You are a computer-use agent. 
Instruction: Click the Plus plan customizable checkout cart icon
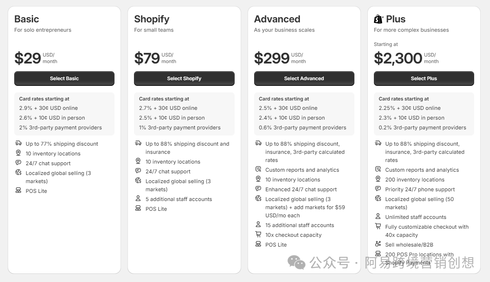(x=378, y=226)
